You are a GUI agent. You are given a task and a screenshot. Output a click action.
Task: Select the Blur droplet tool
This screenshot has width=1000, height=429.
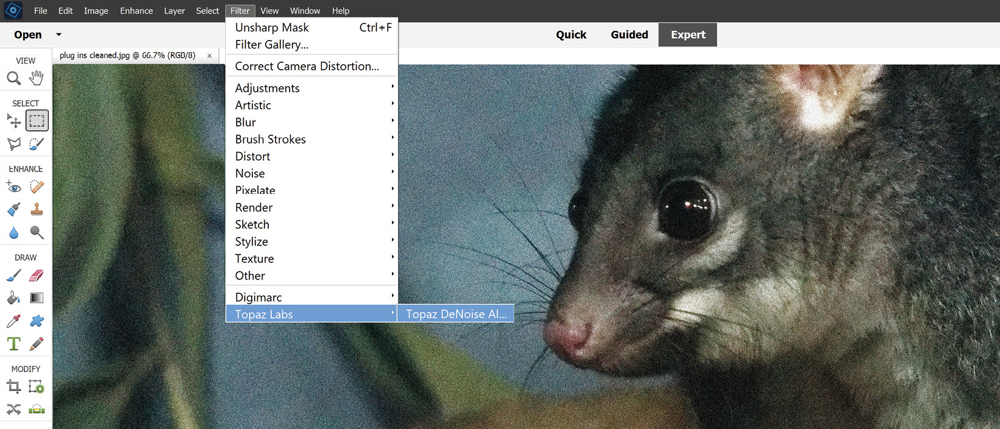(x=14, y=232)
